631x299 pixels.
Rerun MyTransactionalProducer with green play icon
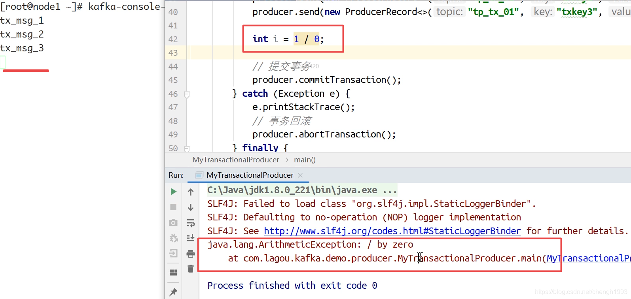click(173, 192)
